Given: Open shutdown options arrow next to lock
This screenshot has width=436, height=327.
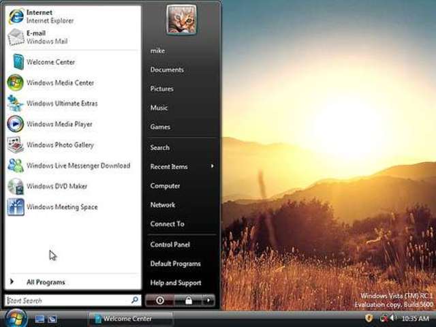Looking at the screenshot, I should [208, 300].
